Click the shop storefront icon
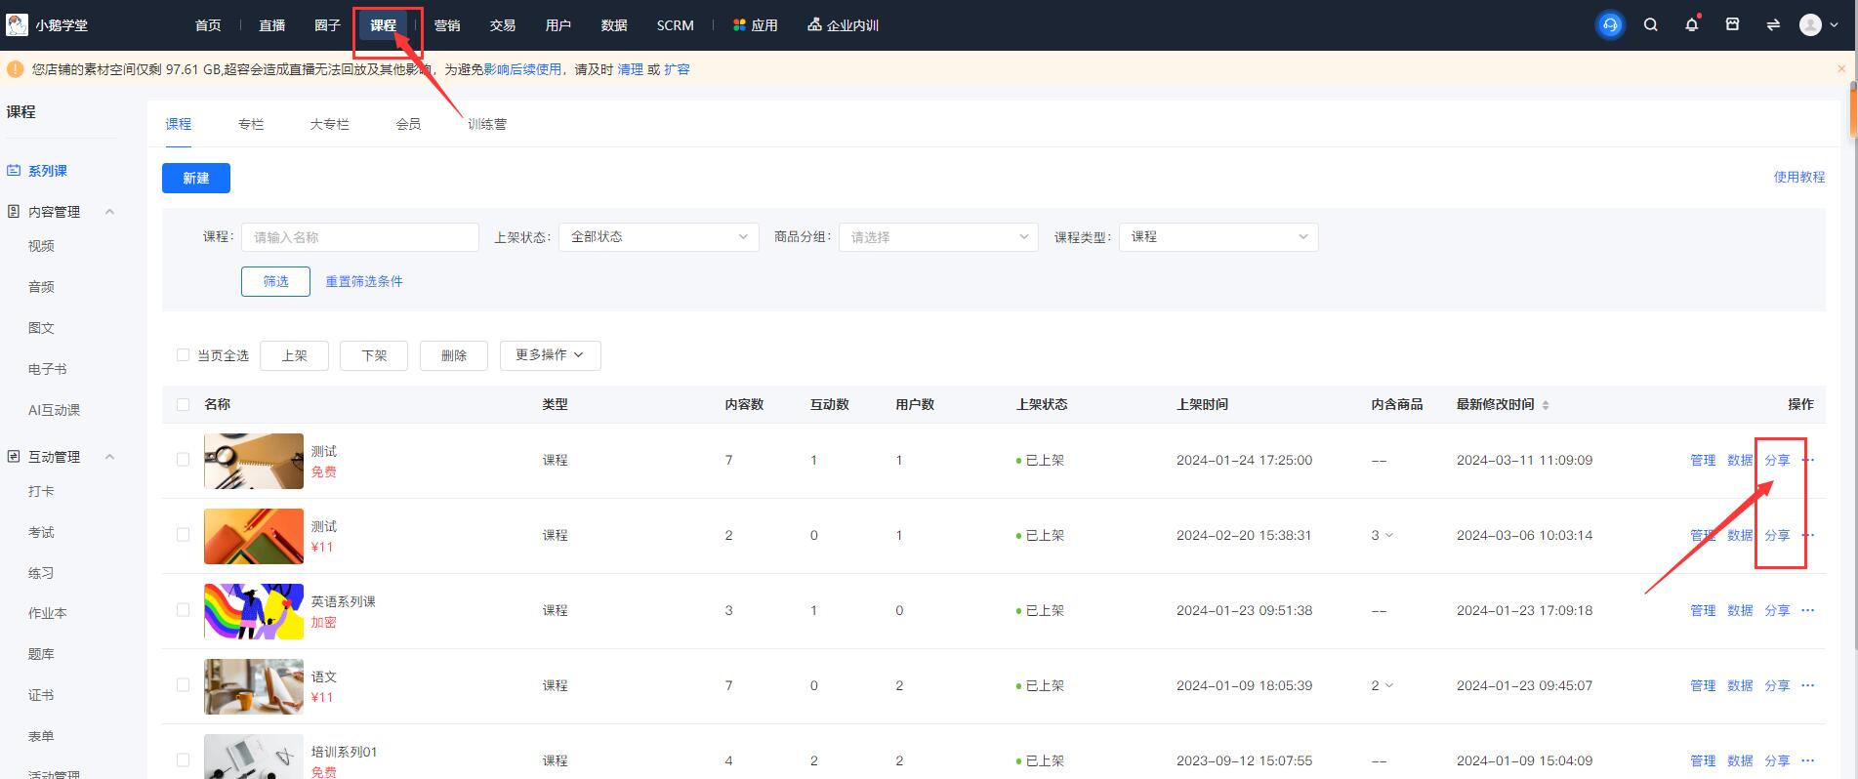Image resolution: width=1858 pixels, height=779 pixels. 1732,25
